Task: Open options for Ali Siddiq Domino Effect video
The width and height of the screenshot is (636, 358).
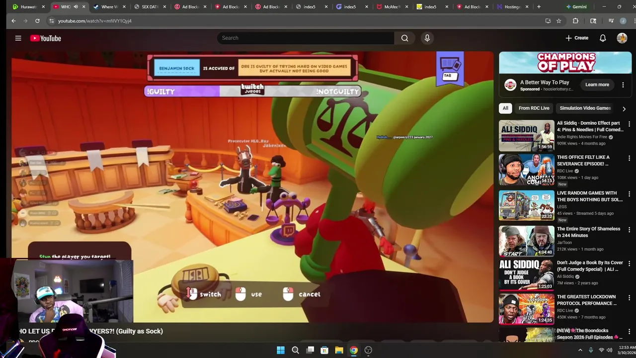Action: click(629, 124)
